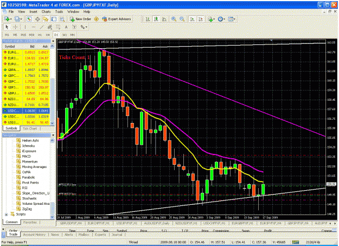Open the periods clock dropdown
Image resolution: width=339 pixels, height=246 pixels.
221,19
